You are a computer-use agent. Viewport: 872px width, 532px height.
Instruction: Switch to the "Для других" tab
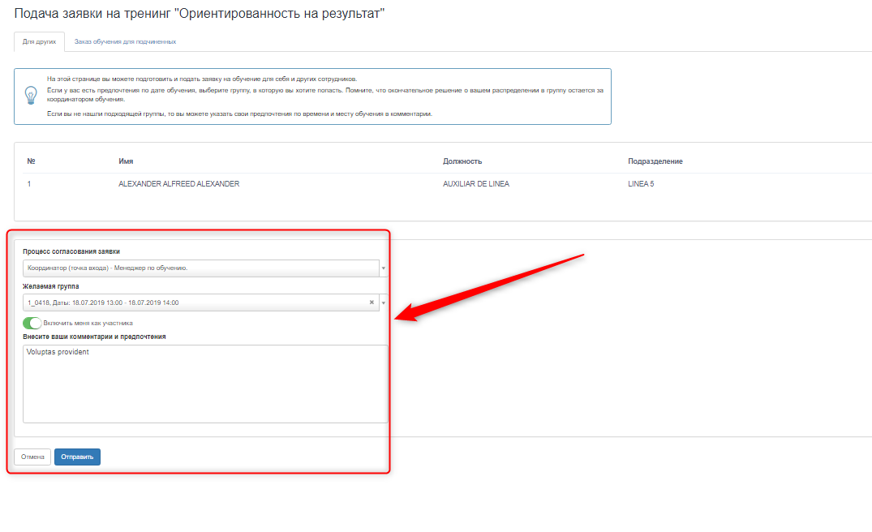pos(39,41)
